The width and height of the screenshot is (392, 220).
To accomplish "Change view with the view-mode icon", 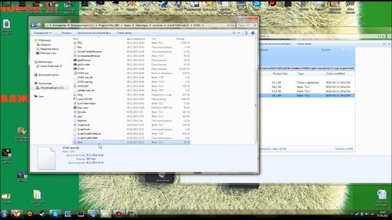I will [234, 33].
